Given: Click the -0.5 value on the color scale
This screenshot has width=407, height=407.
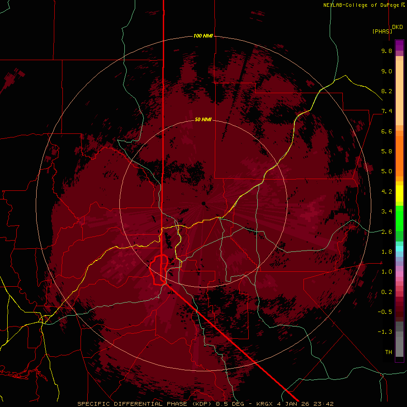Looking at the screenshot, I should tap(385, 312).
